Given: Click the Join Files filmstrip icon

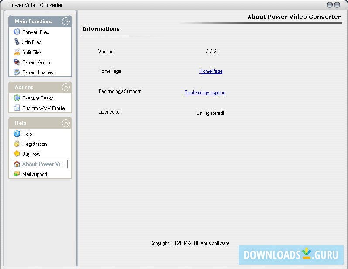Looking at the screenshot, I should (17, 42).
